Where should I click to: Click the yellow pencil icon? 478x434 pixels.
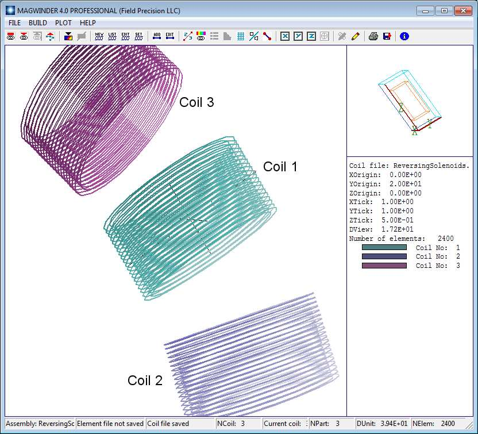(355, 36)
